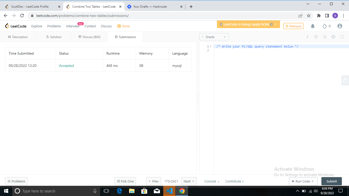Dismiss the LeetCode hiring banner
The image size is (349, 196).
[276, 24]
